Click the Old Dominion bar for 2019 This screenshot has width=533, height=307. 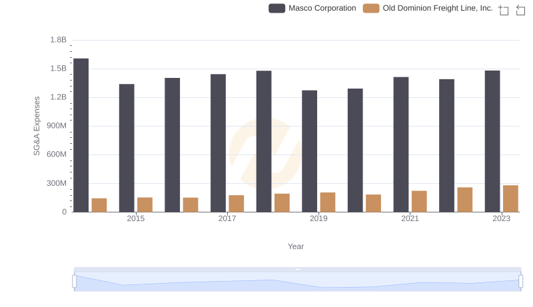point(328,202)
